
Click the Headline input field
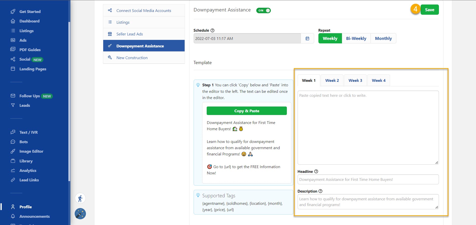coord(368,180)
